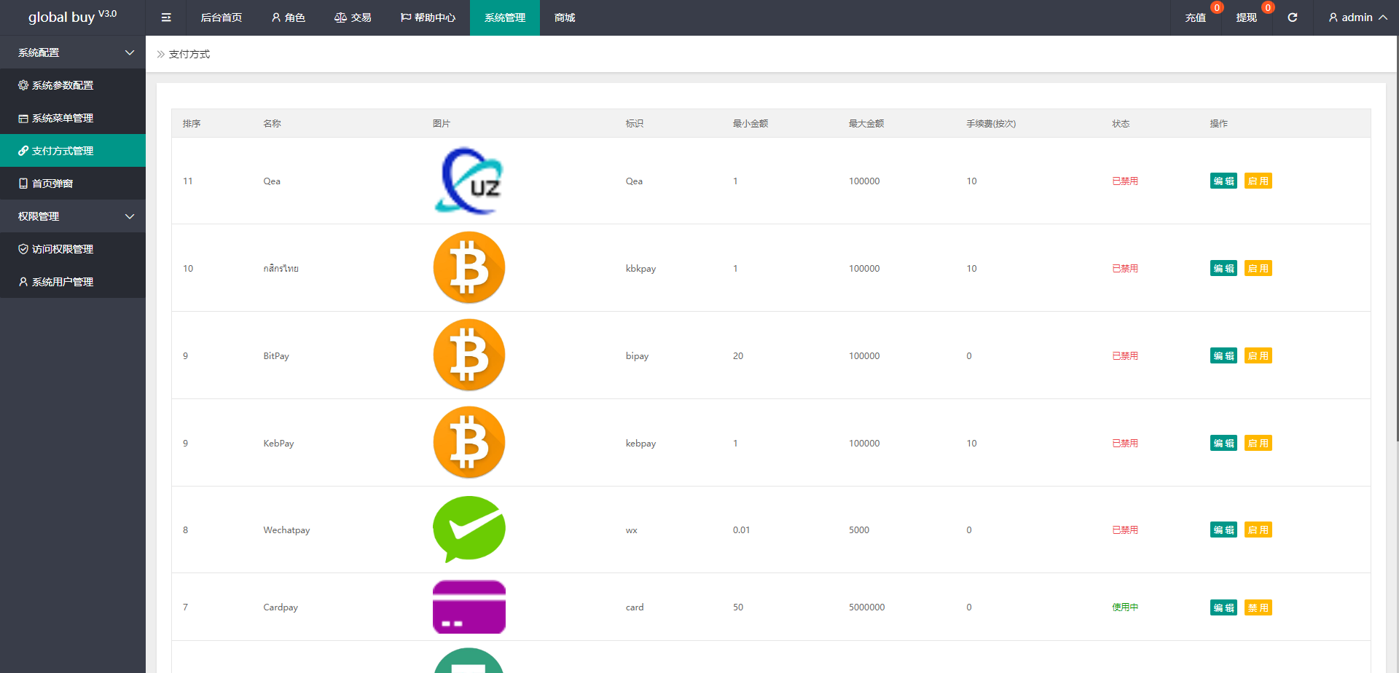Edit the BitPay payment method
Viewport: 1399px width, 673px height.
[1223, 355]
